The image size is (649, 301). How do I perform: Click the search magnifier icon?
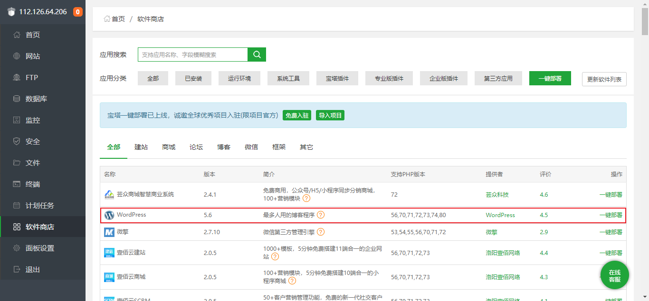[257, 55]
